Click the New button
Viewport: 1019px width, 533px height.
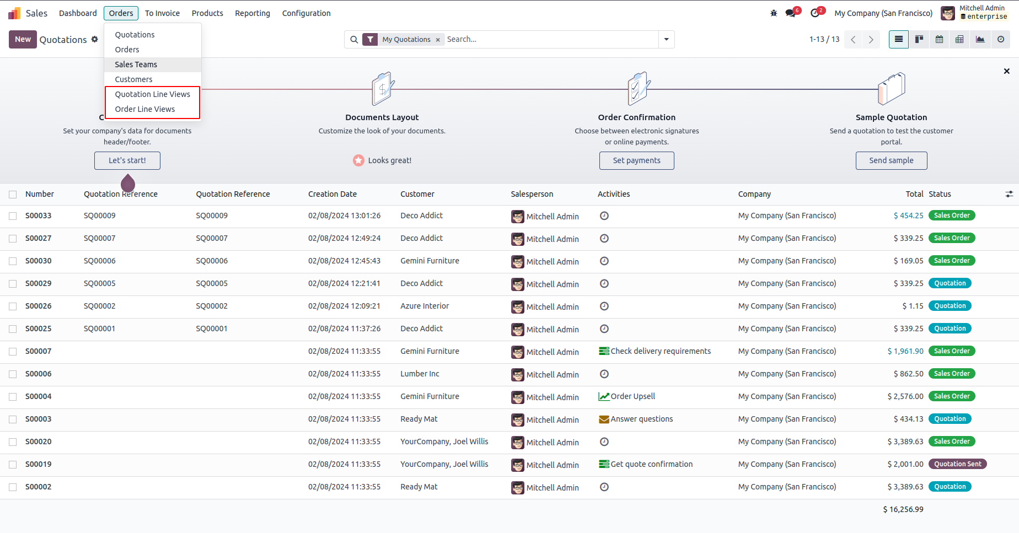pos(23,39)
